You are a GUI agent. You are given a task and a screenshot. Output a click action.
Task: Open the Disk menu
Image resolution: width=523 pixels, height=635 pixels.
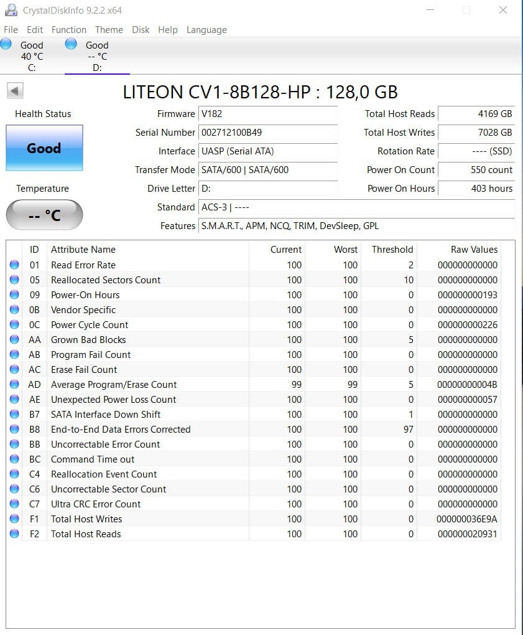141,30
